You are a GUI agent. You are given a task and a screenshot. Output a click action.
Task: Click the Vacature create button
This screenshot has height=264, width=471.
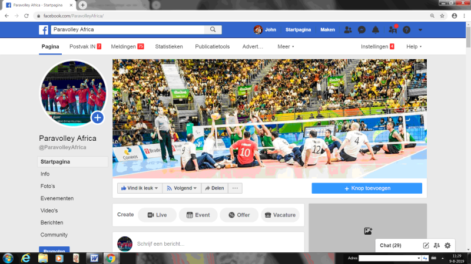[280, 215]
